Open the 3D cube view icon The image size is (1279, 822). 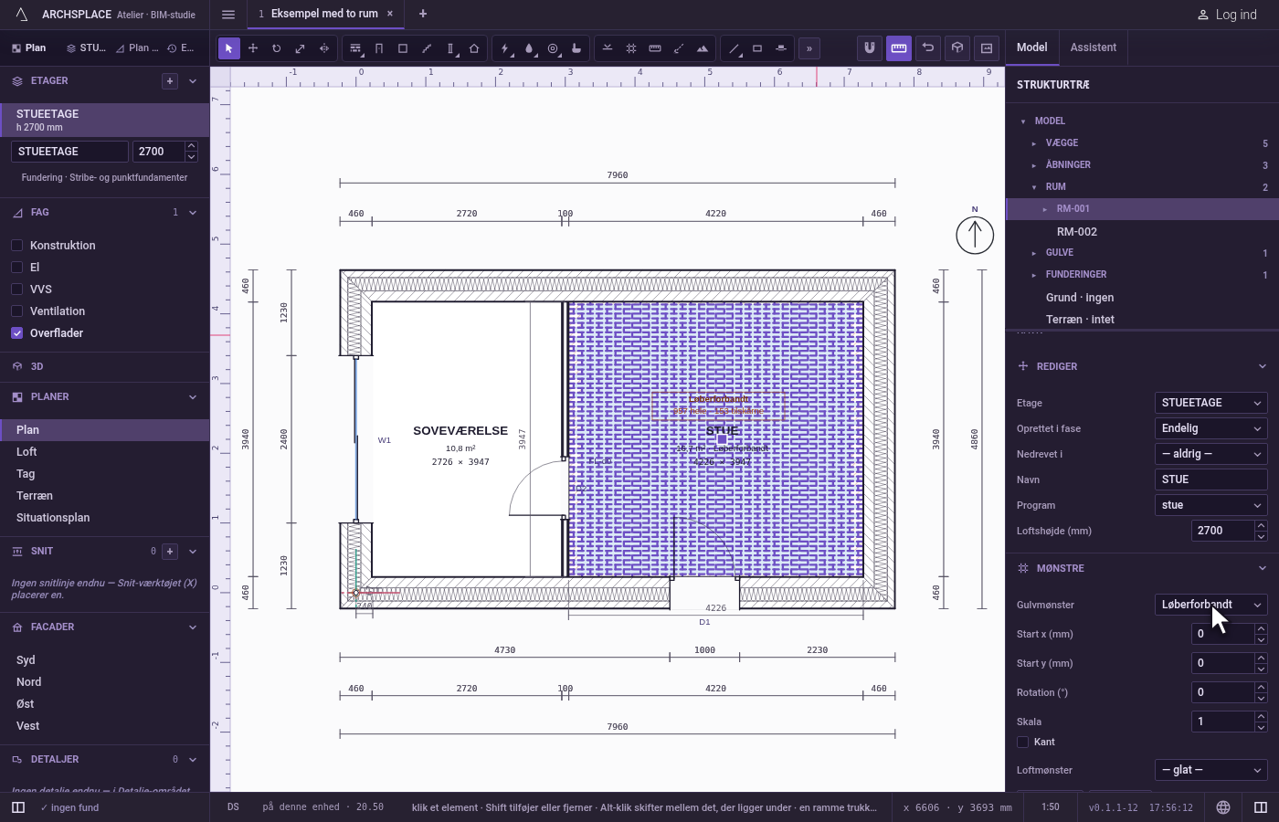click(957, 47)
